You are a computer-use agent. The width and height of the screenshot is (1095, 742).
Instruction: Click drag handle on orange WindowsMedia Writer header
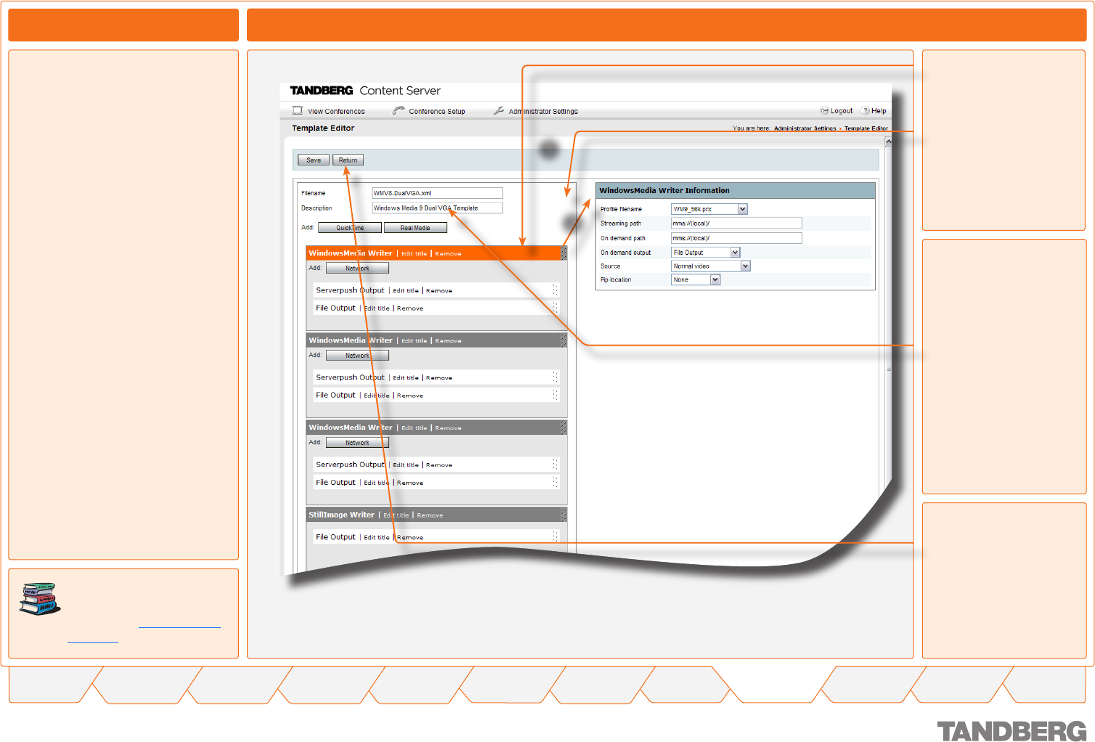[563, 253]
